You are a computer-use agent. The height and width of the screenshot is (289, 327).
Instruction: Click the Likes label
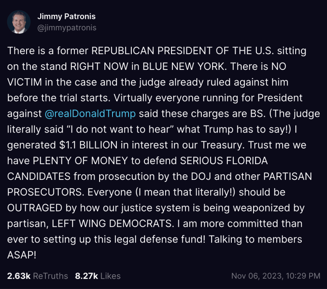tap(110, 276)
